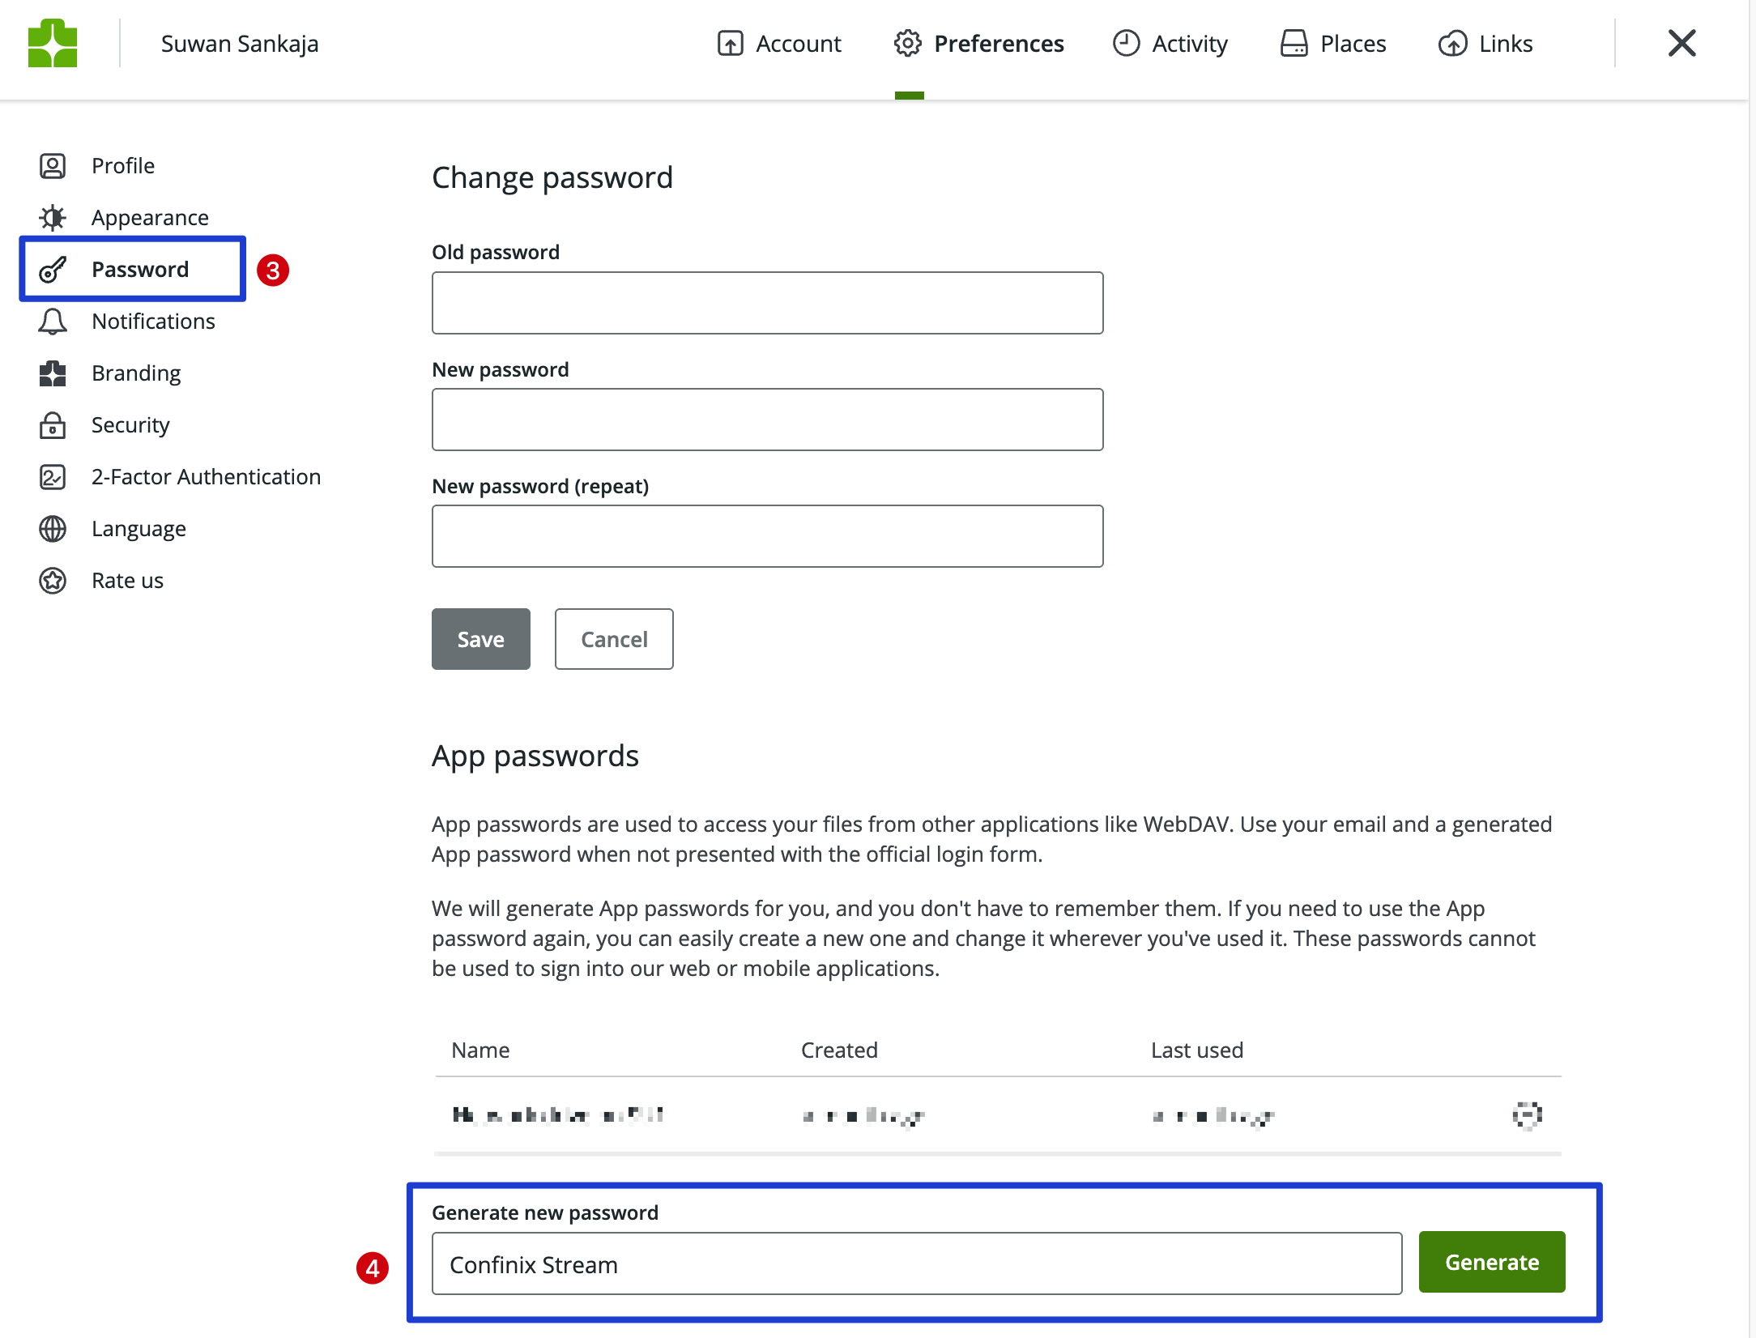Click the Security padlock icon

(x=53, y=424)
